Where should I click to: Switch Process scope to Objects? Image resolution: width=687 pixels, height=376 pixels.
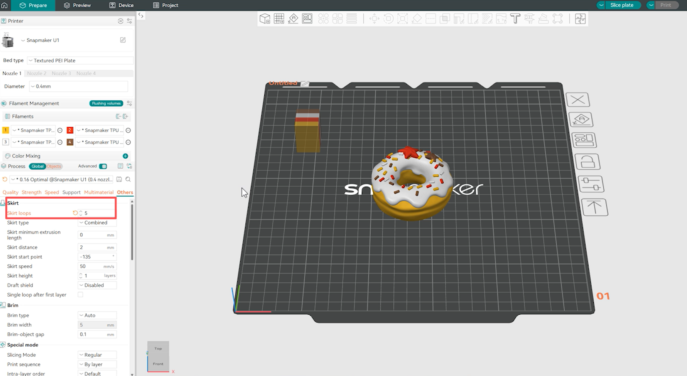click(x=54, y=166)
